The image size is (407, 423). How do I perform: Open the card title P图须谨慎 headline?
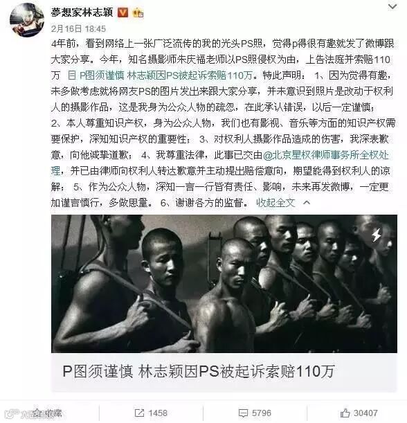click(x=199, y=372)
